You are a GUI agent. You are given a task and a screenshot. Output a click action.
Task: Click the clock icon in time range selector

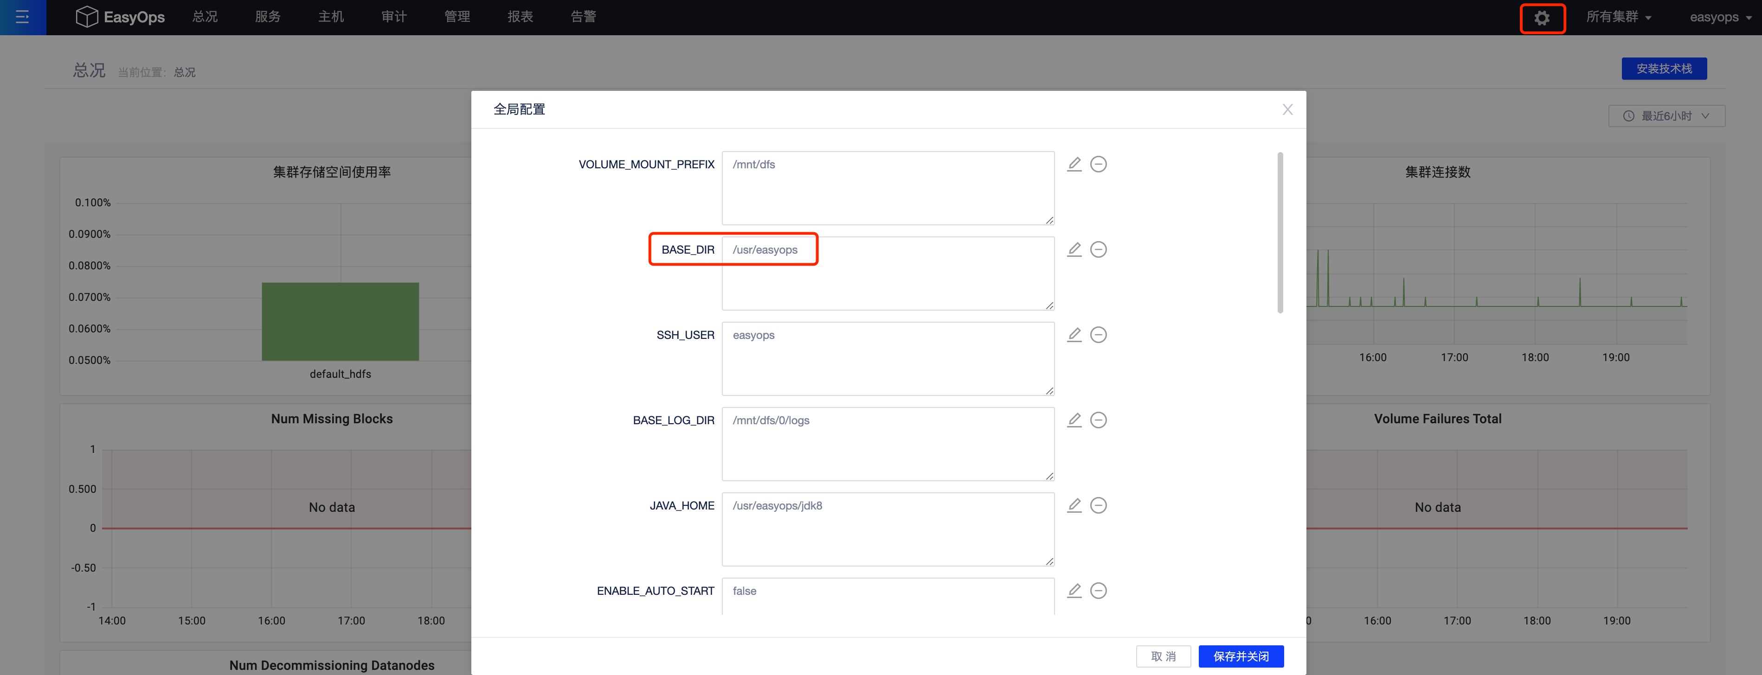1628,115
